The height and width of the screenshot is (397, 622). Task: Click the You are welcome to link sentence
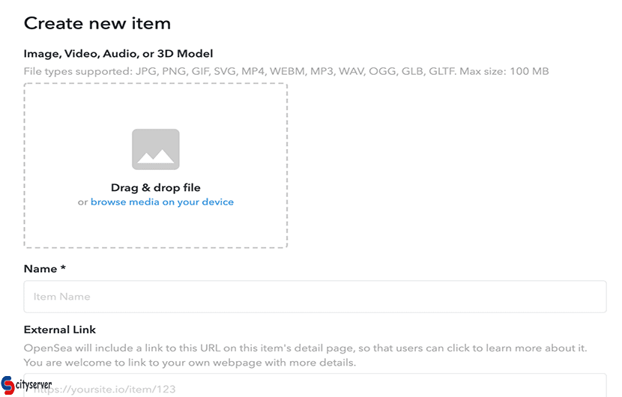tap(190, 363)
